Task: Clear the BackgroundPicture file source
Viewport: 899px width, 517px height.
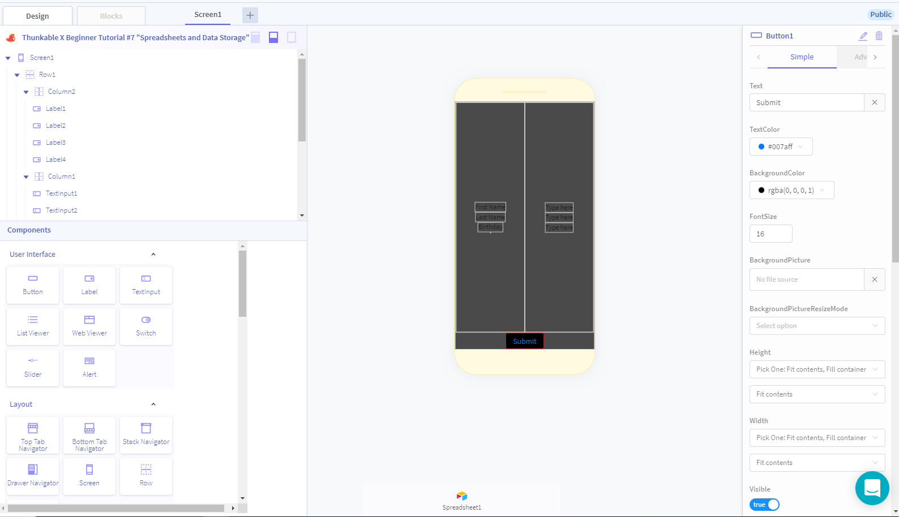Action: [x=875, y=279]
